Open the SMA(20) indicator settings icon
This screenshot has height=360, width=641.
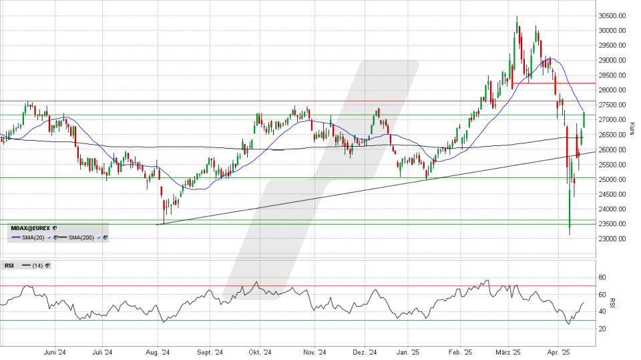point(55,237)
